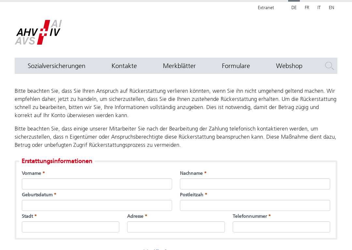352x250 pixels.
Task: Switch language to FR
Action: click(307, 7)
